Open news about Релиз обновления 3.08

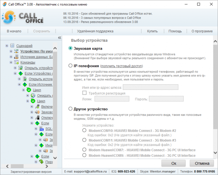101,22
